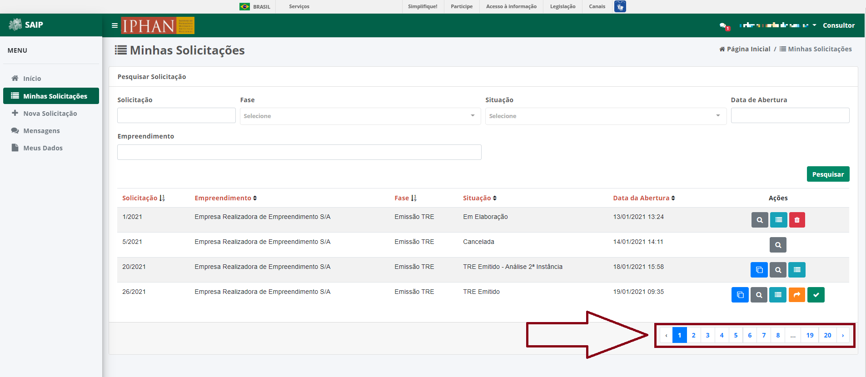Click orange forward arrow for request 26/2021

point(797,295)
